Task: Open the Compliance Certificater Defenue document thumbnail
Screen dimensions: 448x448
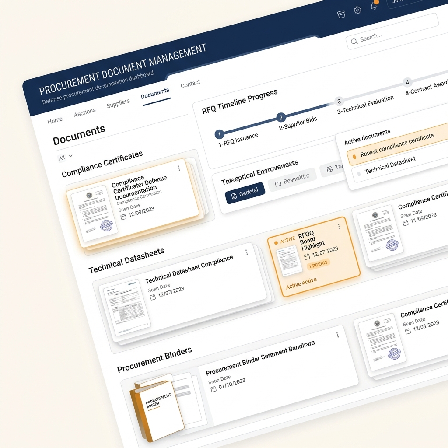Action: pyautogui.click(x=94, y=213)
